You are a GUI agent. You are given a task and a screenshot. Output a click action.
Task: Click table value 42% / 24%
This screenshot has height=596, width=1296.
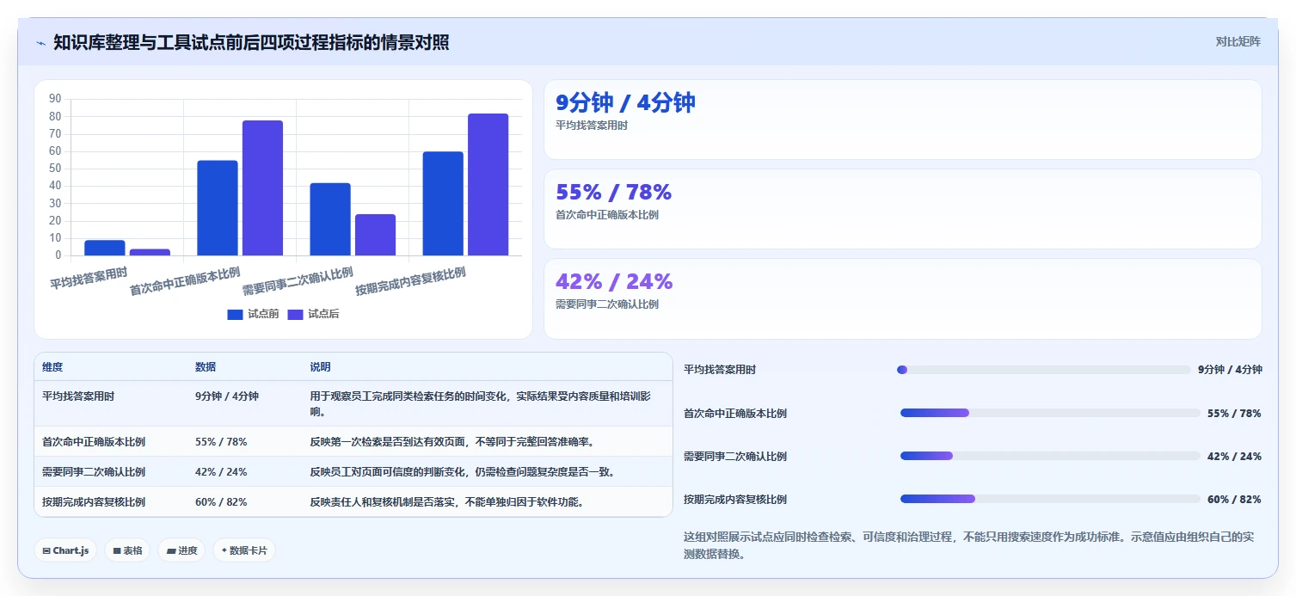[x=221, y=472]
